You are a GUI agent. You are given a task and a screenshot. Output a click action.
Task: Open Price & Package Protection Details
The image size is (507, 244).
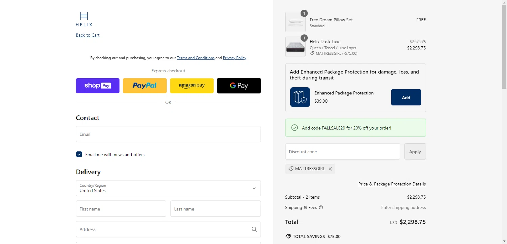392,184
